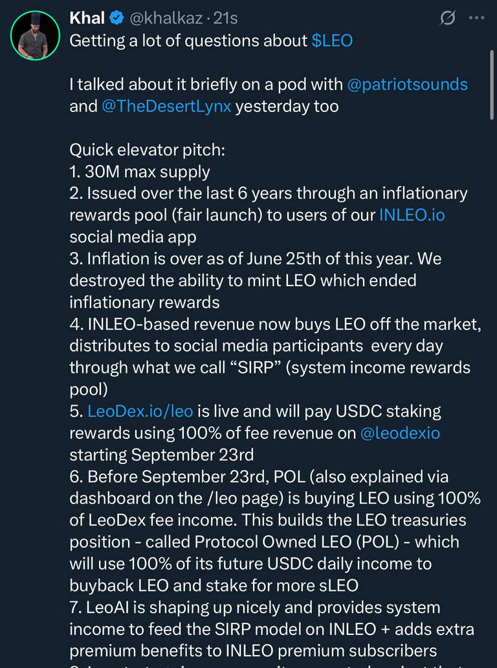The height and width of the screenshot is (668, 497).
Task: Open the $LEO cashtag link
Action: pos(332,41)
